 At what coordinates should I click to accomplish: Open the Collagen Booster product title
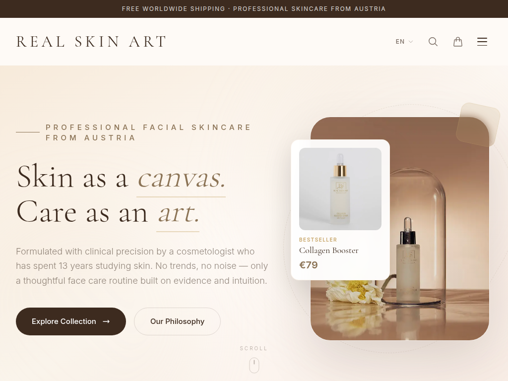[x=328, y=251]
